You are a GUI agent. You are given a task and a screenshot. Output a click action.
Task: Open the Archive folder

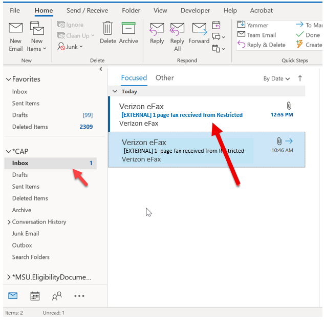[x=21, y=210]
